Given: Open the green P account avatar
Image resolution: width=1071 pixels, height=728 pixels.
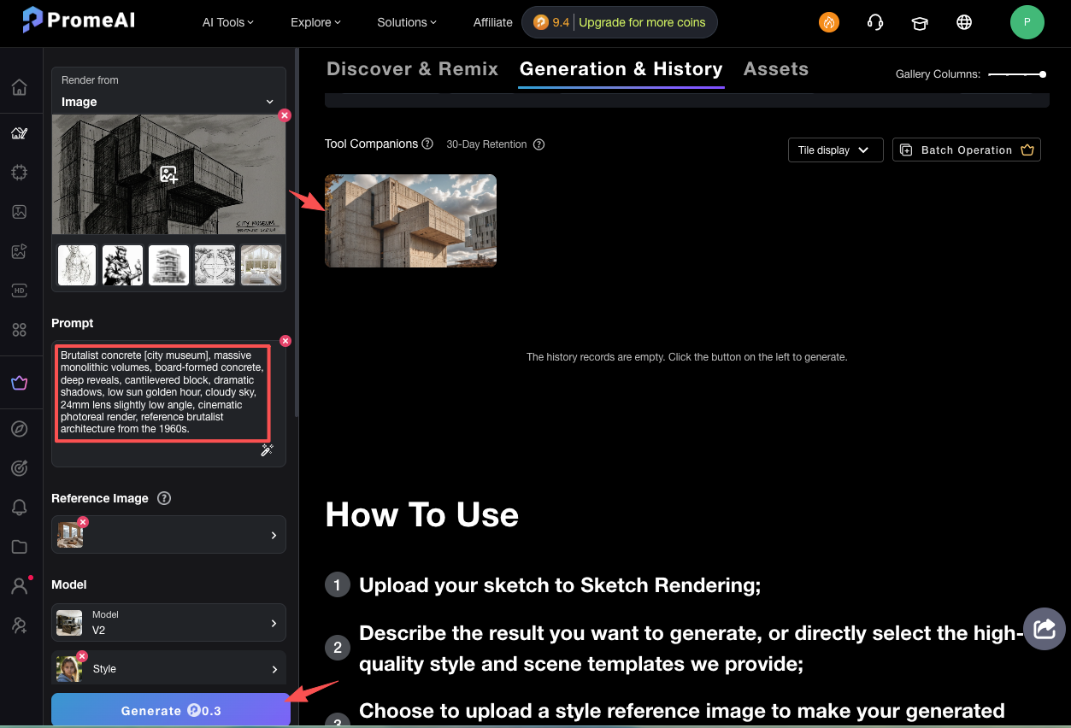Looking at the screenshot, I should pyautogui.click(x=1027, y=22).
